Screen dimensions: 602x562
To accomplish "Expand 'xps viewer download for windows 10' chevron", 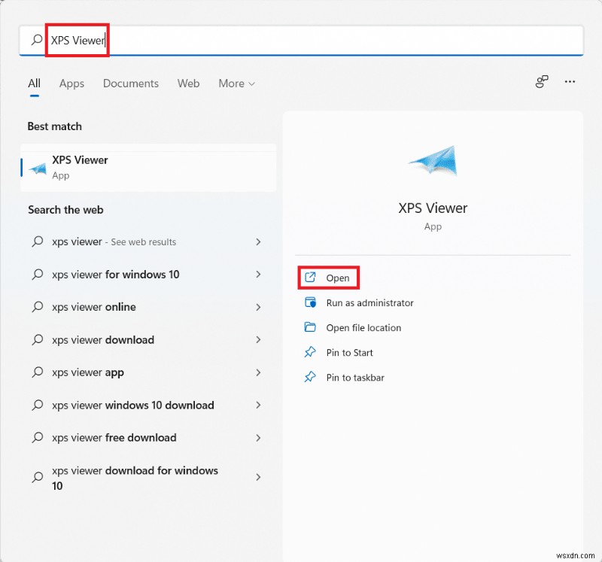I will coord(258,477).
